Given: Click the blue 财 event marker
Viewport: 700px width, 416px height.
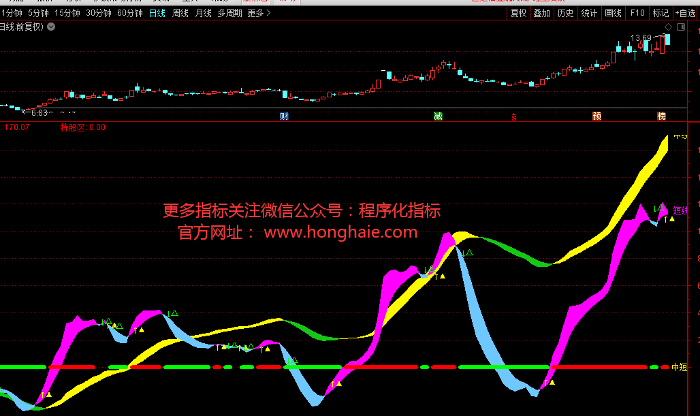Looking at the screenshot, I should point(284,116).
